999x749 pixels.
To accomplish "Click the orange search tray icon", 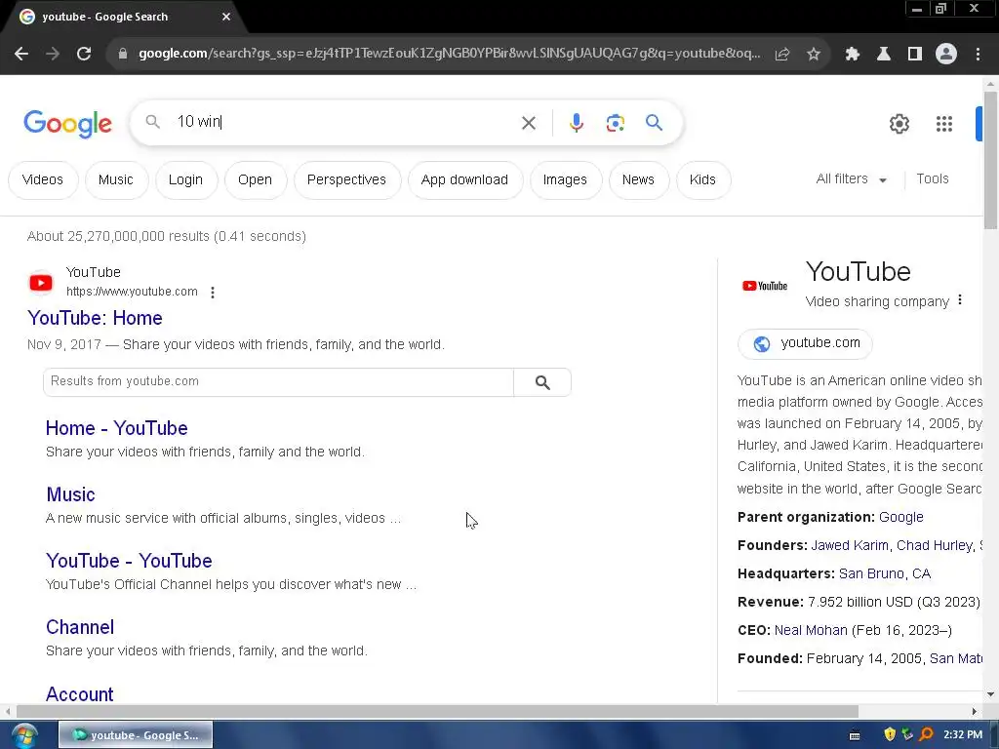I will click(927, 734).
